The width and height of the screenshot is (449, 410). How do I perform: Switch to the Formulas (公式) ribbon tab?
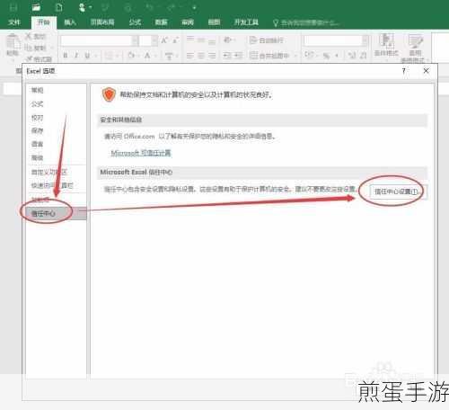point(135,22)
